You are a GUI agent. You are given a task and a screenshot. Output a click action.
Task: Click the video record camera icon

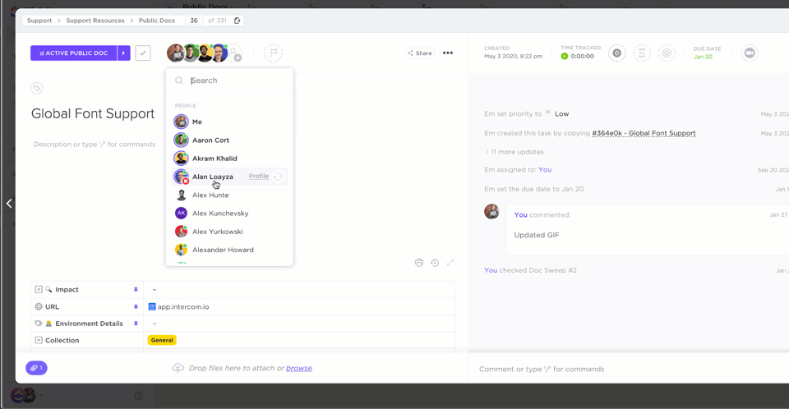[x=750, y=53]
